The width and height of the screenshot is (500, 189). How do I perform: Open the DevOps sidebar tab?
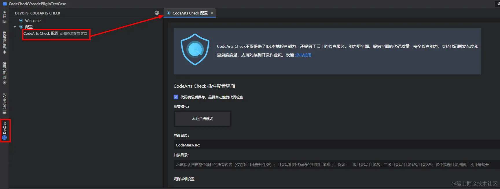pyautogui.click(x=5, y=131)
